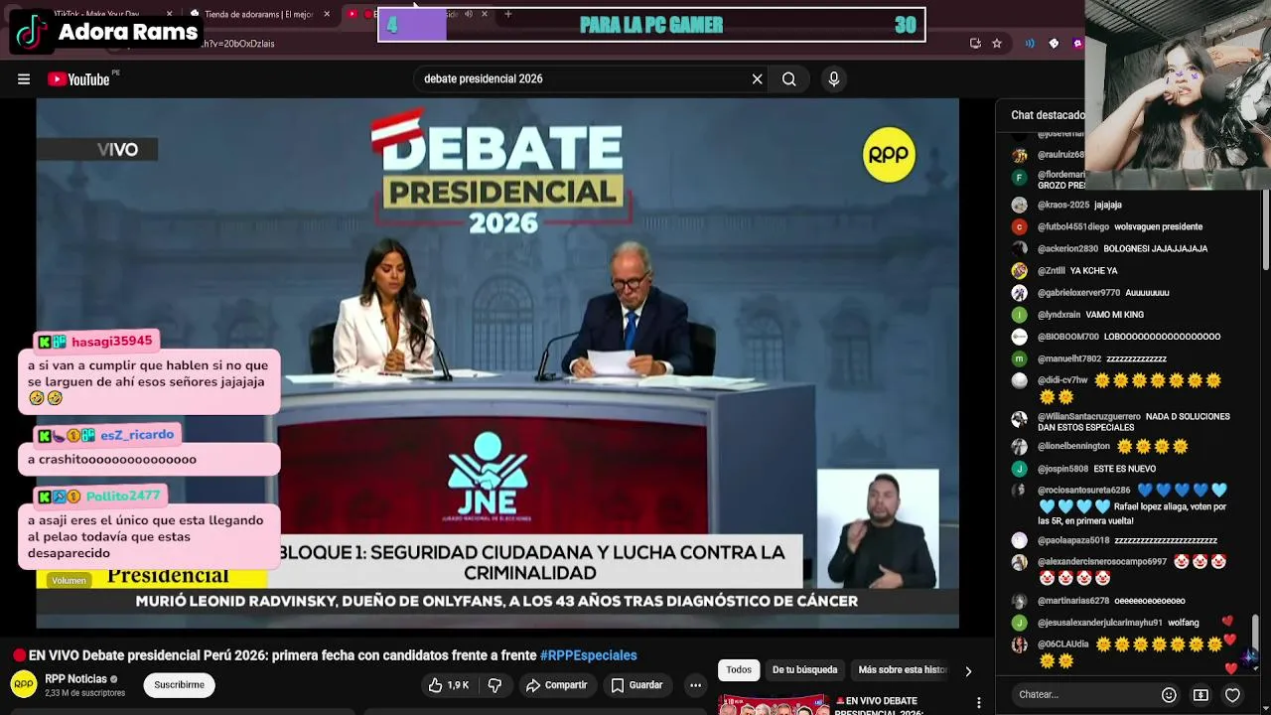This screenshot has width=1271, height=715.
Task: Subscribe to RPP Noticias with Suscribirme
Action: (179, 685)
